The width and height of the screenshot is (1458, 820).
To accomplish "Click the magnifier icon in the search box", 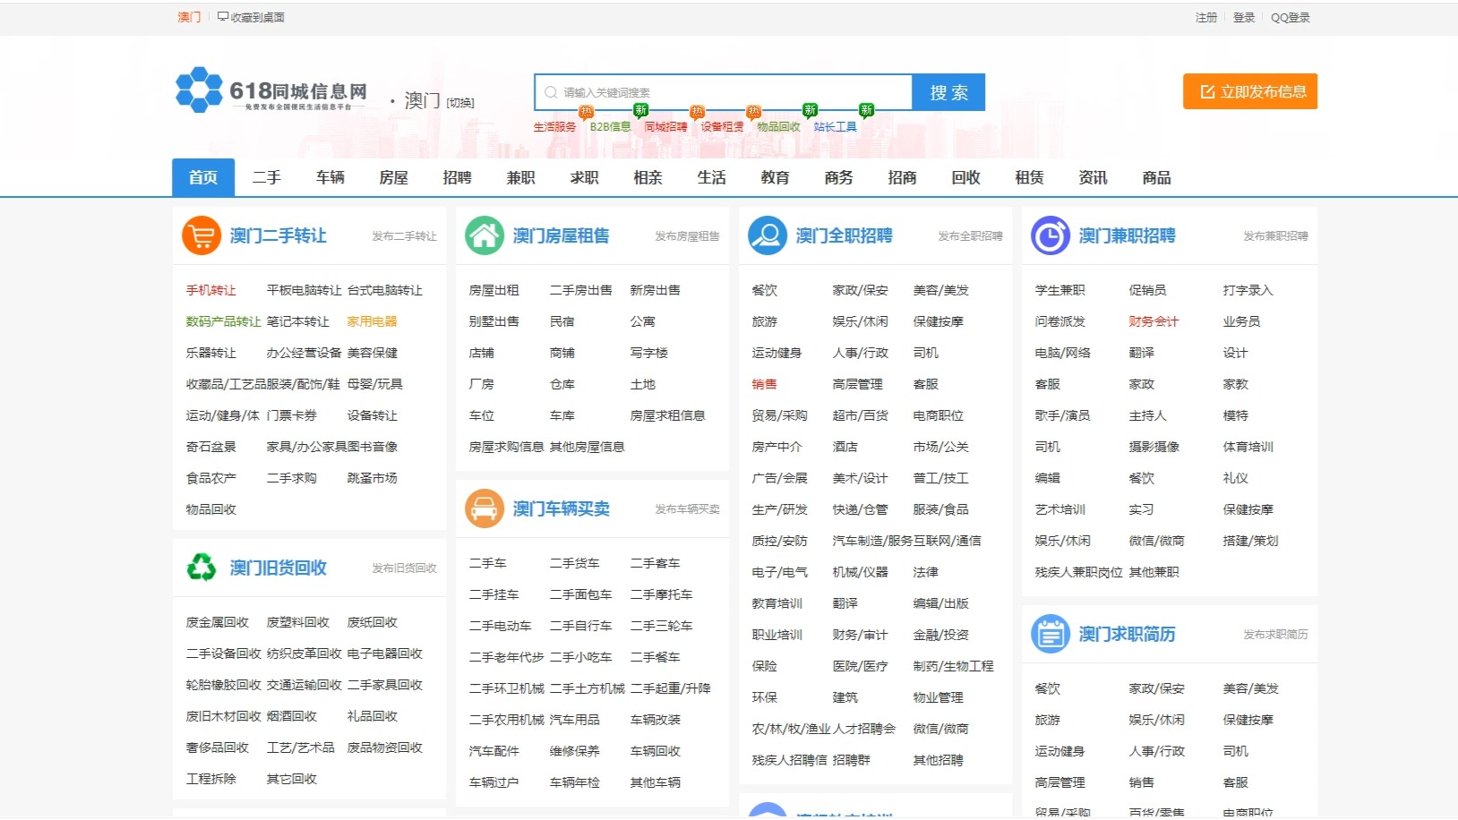I will click(551, 92).
